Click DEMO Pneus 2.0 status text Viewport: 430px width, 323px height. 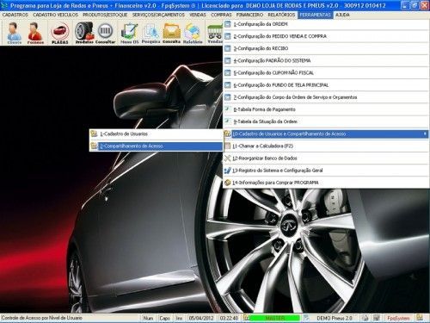pyautogui.click(x=335, y=318)
